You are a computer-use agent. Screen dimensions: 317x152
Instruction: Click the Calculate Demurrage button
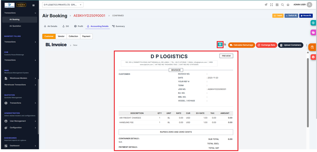pyautogui.click(x=241, y=45)
